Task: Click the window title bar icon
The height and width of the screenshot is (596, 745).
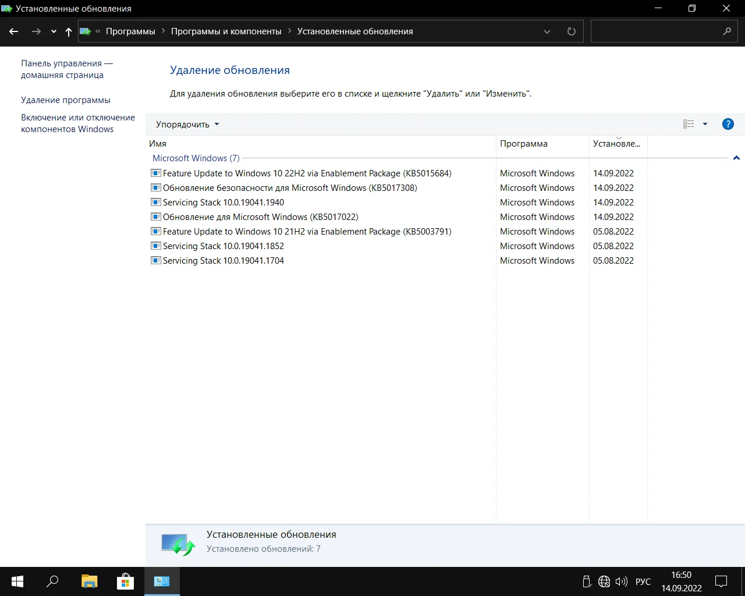Action: [x=7, y=9]
